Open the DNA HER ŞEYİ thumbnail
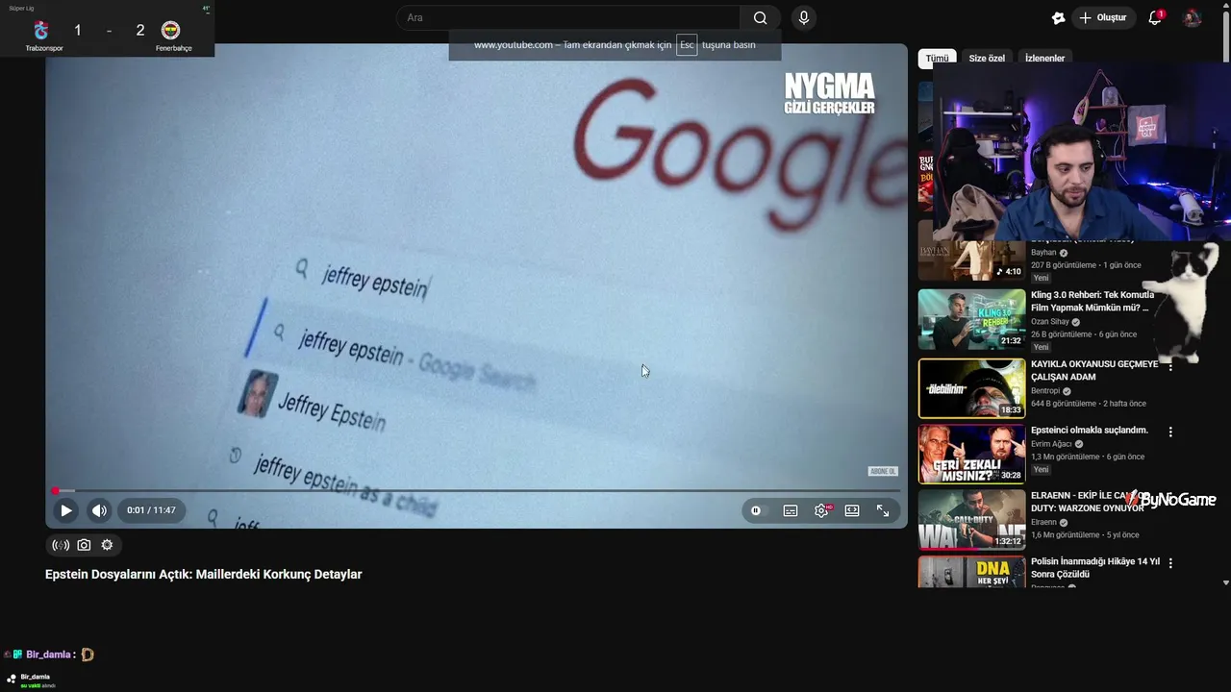The width and height of the screenshot is (1231, 692). point(971,571)
